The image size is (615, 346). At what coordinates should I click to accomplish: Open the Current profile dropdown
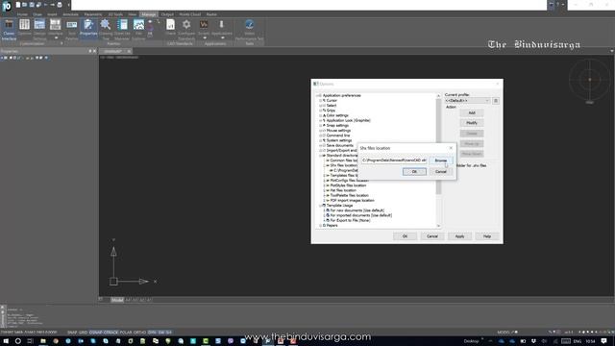point(467,101)
